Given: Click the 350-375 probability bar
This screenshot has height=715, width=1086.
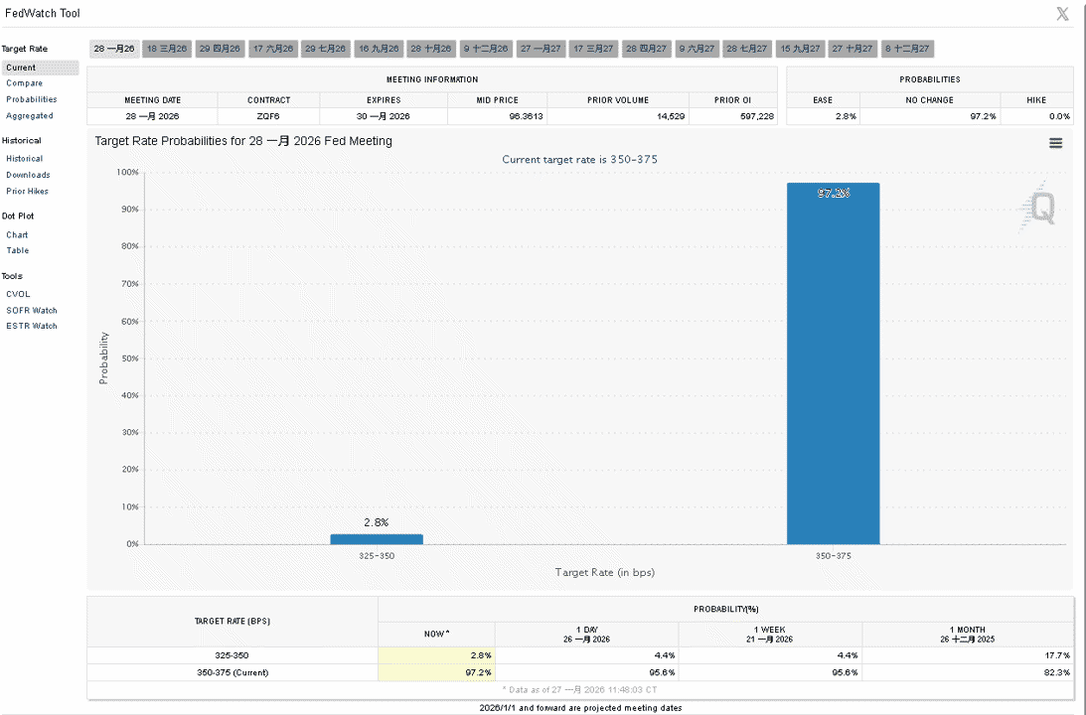Looking at the screenshot, I should (x=834, y=363).
